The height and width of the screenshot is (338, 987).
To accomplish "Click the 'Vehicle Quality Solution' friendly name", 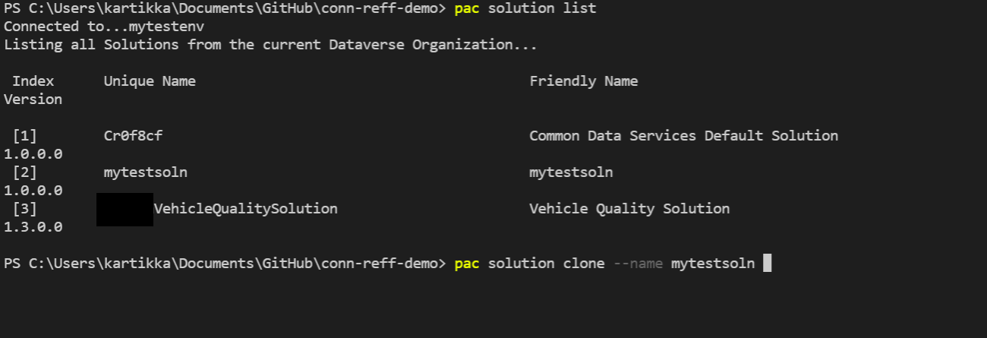I will [x=629, y=209].
